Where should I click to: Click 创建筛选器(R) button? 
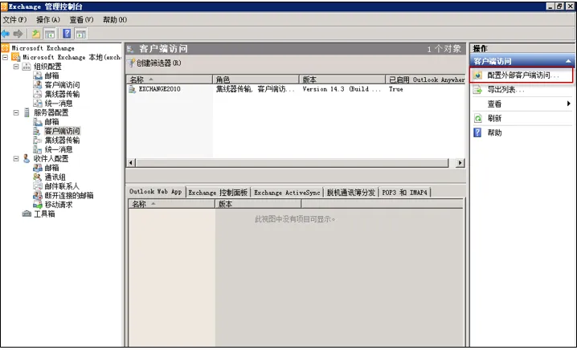coord(154,63)
